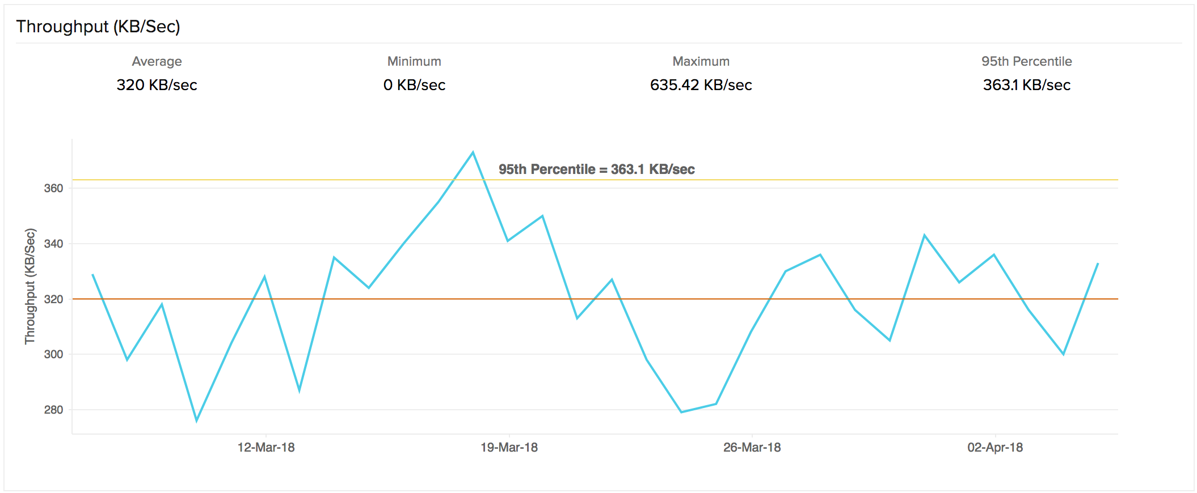Click the highest peak of the blue throughput line
Image resolution: width=1197 pixels, height=493 pixels.
473,152
